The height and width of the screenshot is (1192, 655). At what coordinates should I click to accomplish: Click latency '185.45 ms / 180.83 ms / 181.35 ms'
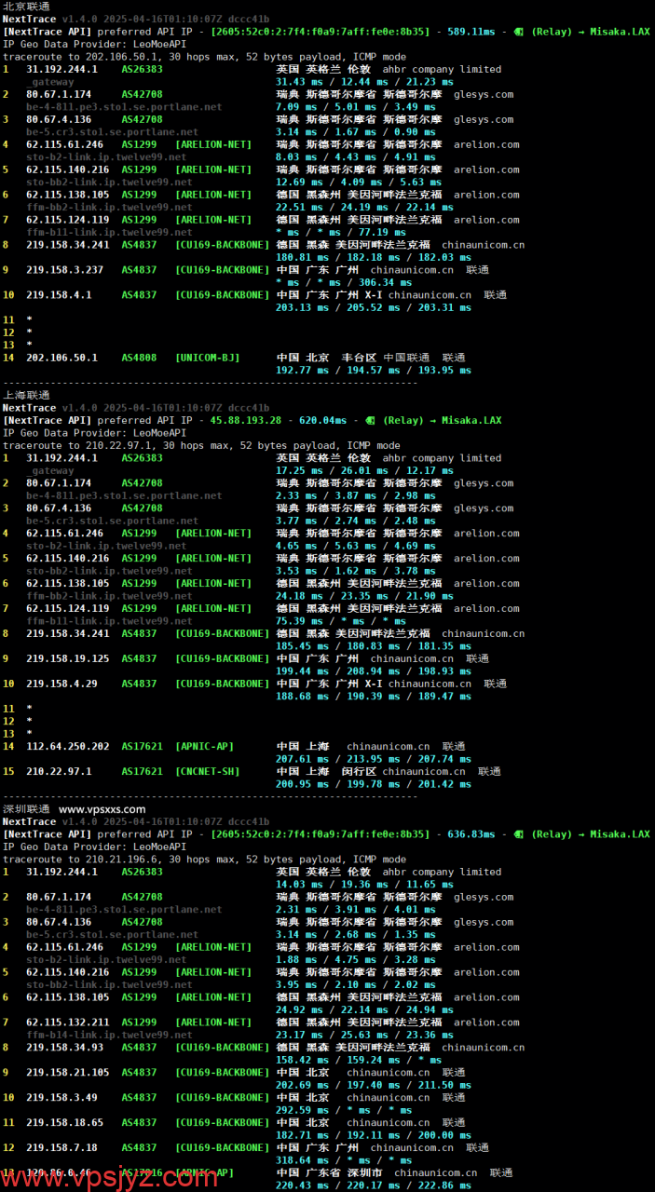click(374, 646)
